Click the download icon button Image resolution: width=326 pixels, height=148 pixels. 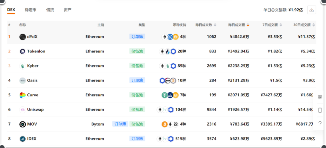pyautogui.click(x=312, y=10)
